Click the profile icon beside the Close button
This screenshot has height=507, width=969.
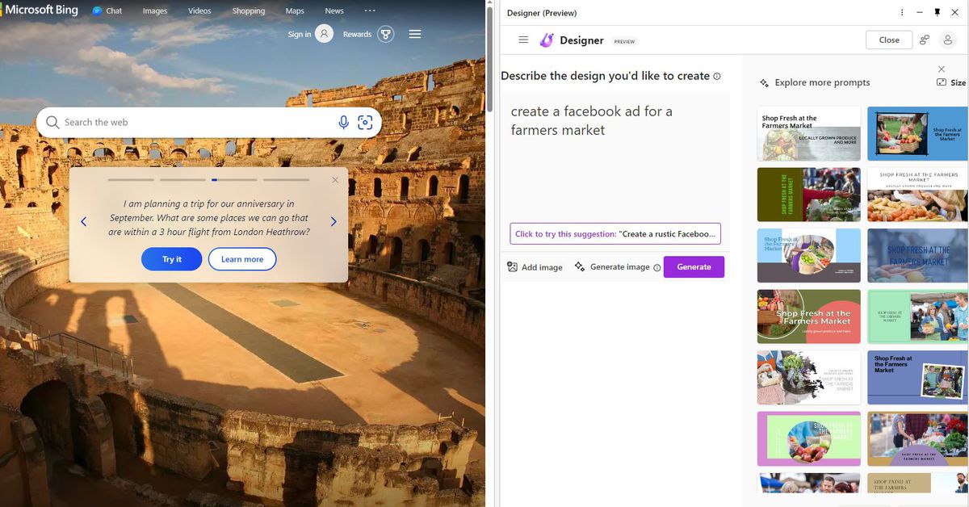tap(948, 39)
